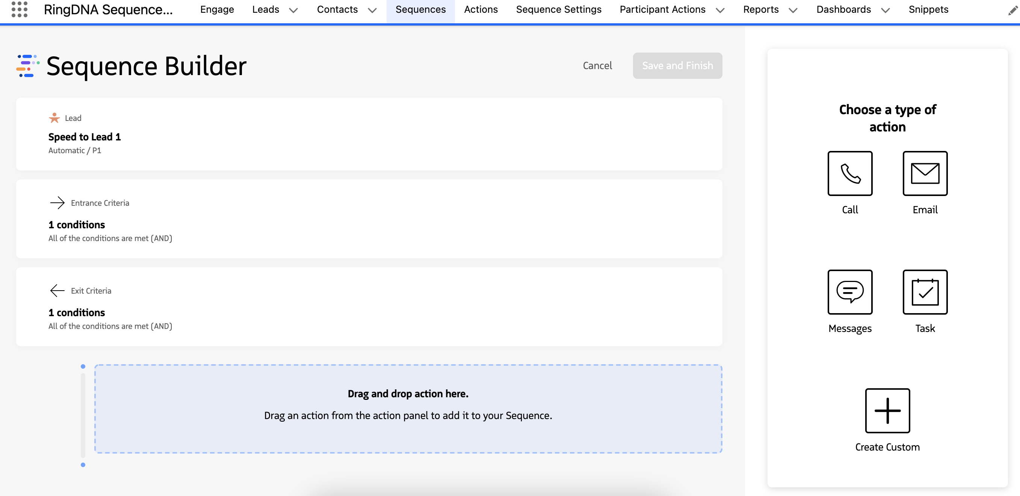
Task: Select the Messages action icon
Action: 850,292
